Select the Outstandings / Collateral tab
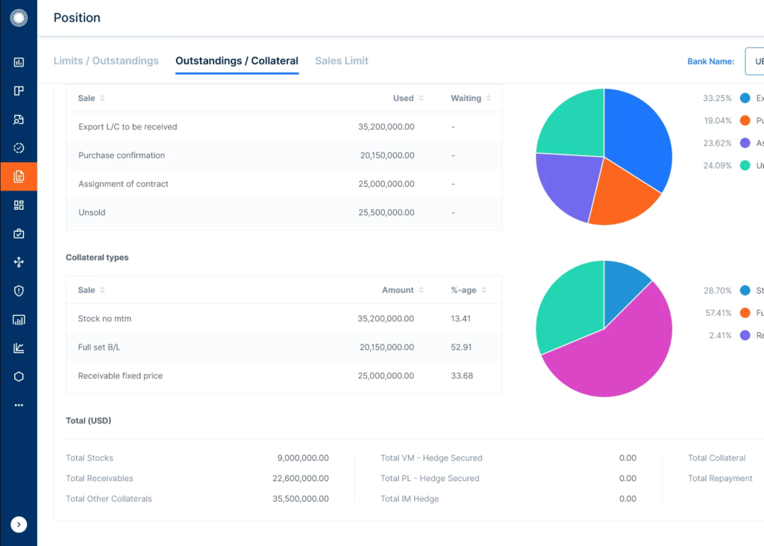This screenshot has width=764, height=546. (x=237, y=61)
